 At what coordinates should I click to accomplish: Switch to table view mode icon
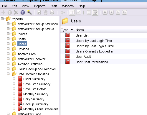click(x=72, y=12)
